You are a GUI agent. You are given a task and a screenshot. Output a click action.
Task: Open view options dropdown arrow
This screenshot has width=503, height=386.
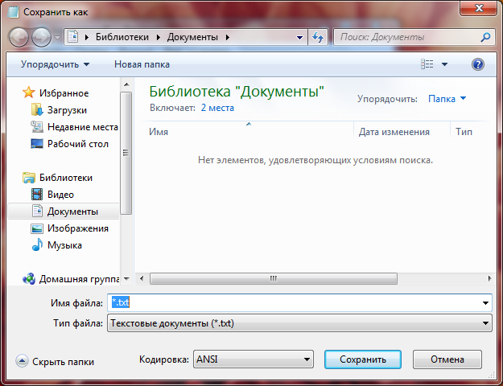(444, 64)
